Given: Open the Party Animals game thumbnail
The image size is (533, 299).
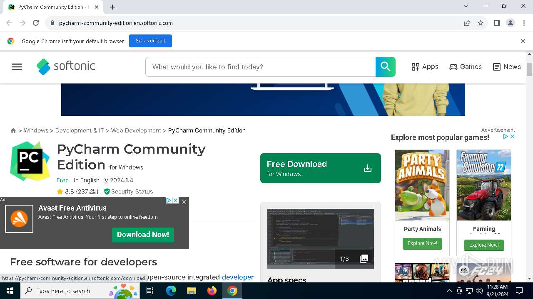Looking at the screenshot, I should (x=422, y=185).
